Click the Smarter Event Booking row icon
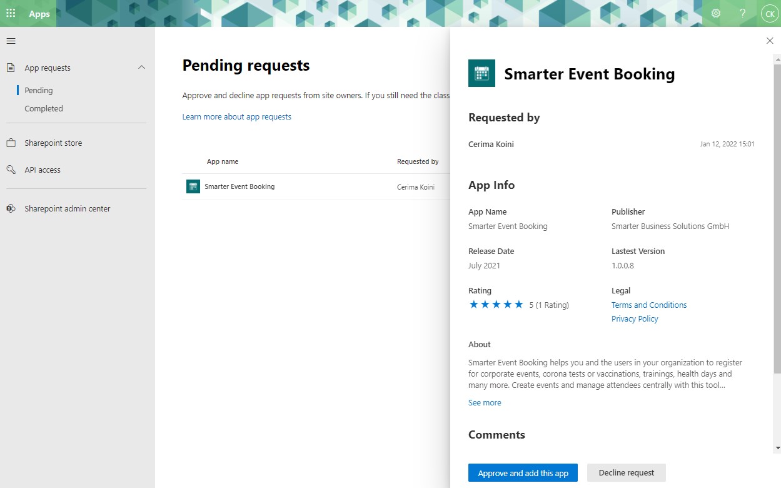The image size is (781, 488). [x=193, y=186]
